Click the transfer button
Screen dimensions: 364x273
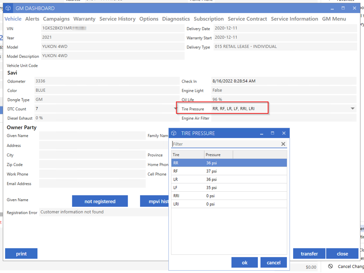(309, 254)
